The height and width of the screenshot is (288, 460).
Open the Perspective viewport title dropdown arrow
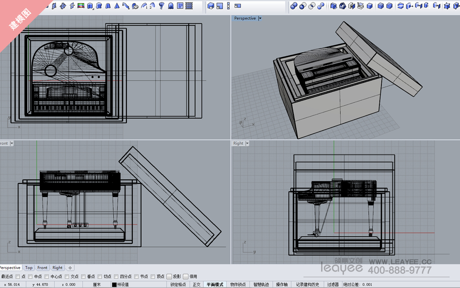pyautogui.click(x=260, y=18)
